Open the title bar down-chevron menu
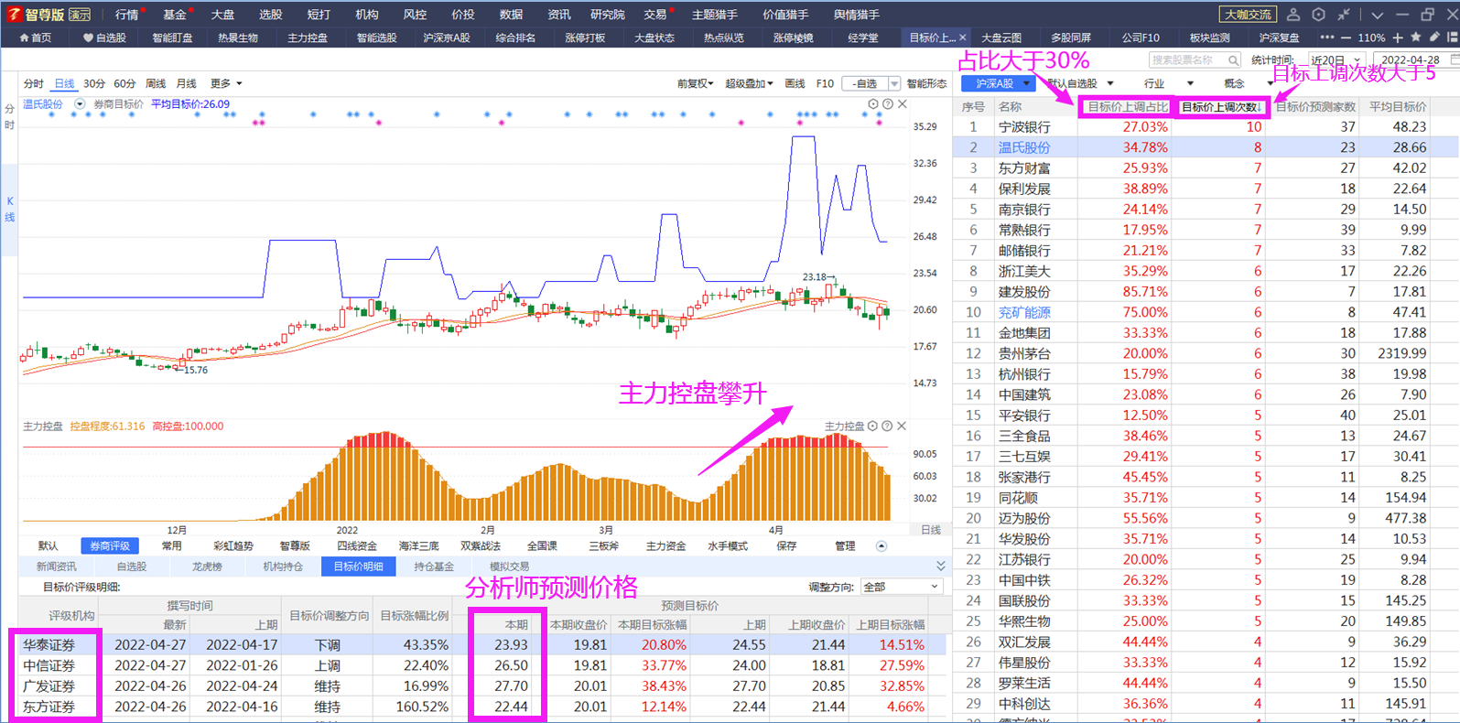Screen dimensions: 1460x723 click(x=1377, y=15)
